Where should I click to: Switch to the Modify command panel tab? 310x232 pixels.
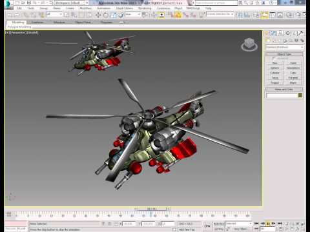[273, 33]
